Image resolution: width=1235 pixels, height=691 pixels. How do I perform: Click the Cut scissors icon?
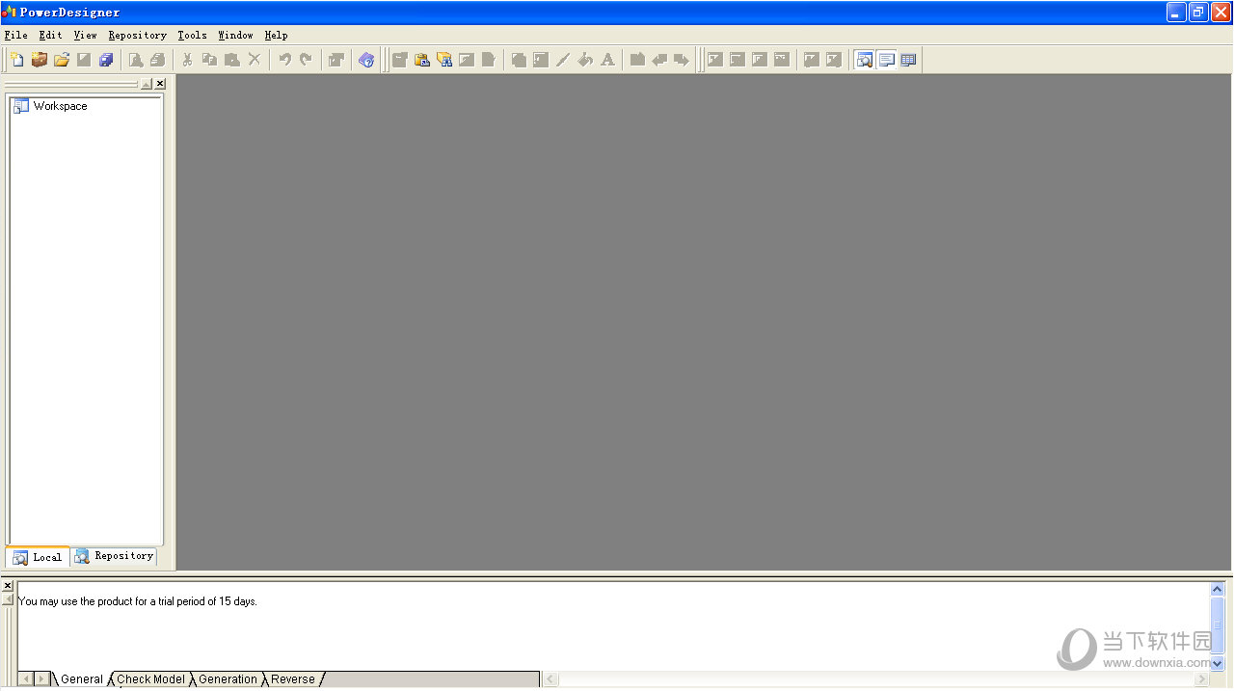click(x=187, y=60)
